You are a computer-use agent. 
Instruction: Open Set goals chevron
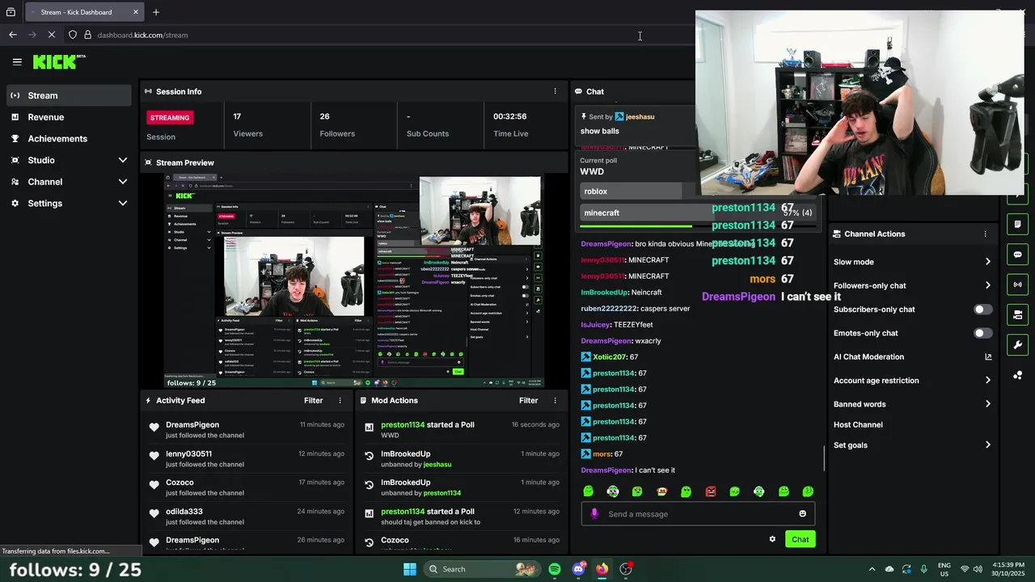click(987, 445)
